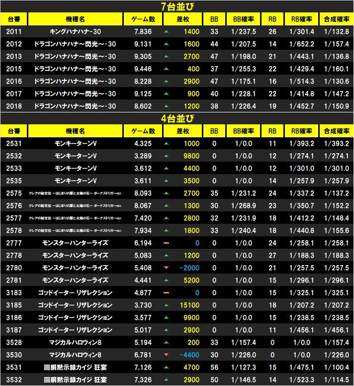Click the 1/114.5 combined probability value

(x=337, y=380)
